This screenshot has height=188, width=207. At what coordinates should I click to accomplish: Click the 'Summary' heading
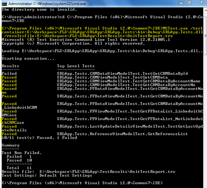11,145
